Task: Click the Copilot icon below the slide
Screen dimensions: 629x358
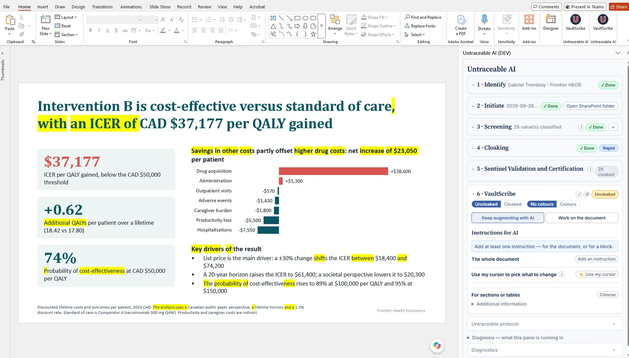Action: coord(437,346)
